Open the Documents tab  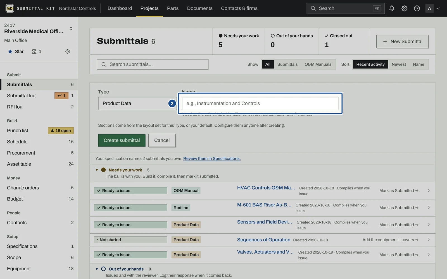(200, 8)
